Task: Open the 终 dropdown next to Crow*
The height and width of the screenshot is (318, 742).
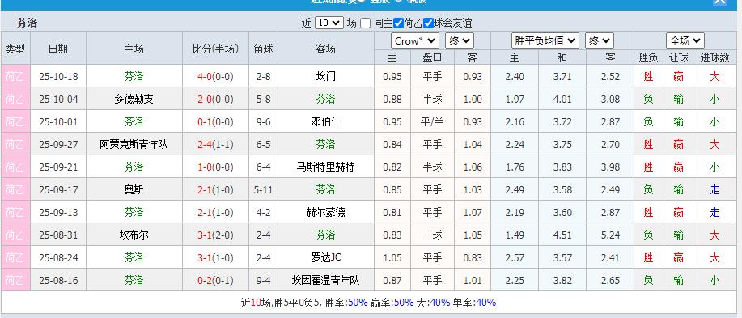Action: pos(460,40)
